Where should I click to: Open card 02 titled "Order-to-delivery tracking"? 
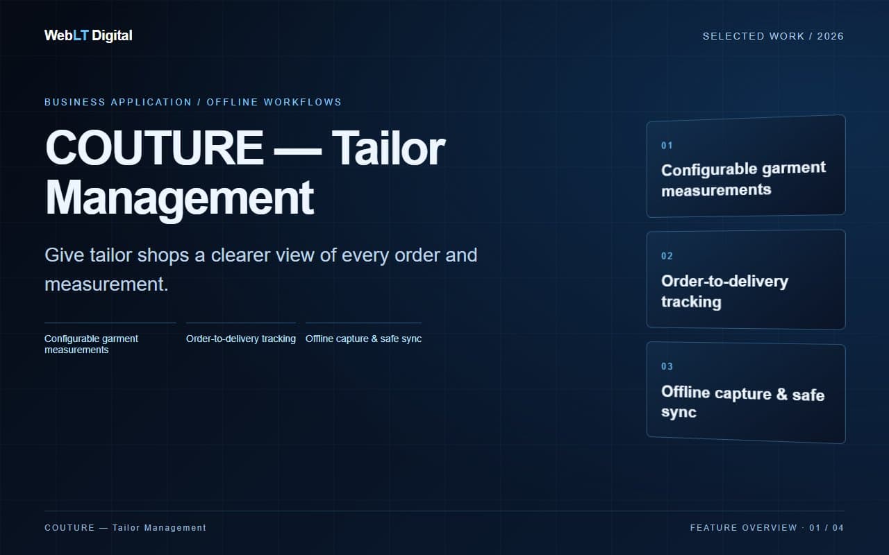point(746,279)
